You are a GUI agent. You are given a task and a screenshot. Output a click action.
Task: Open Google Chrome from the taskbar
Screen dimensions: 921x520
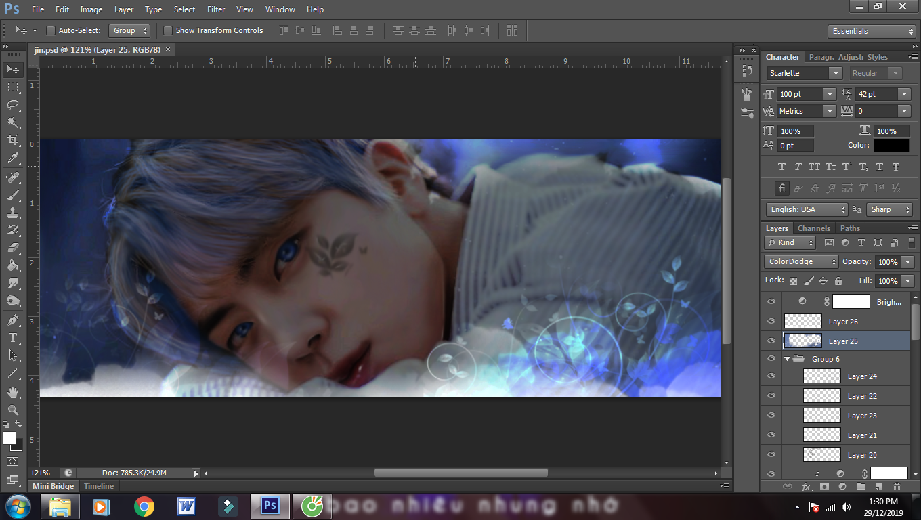(x=144, y=506)
